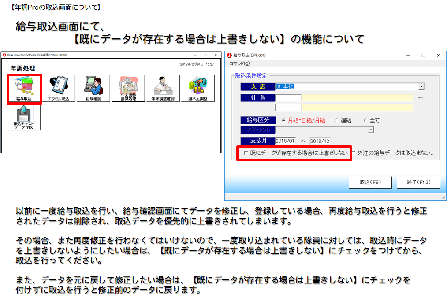Screen dimensions: 447x298
Task: Select the 月給・日給/月給 radio button
Action: [283, 120]
